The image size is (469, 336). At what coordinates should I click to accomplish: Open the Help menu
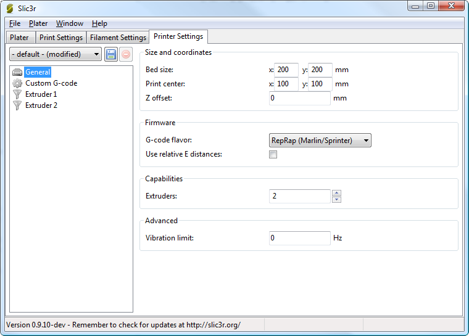pos(99,23)
